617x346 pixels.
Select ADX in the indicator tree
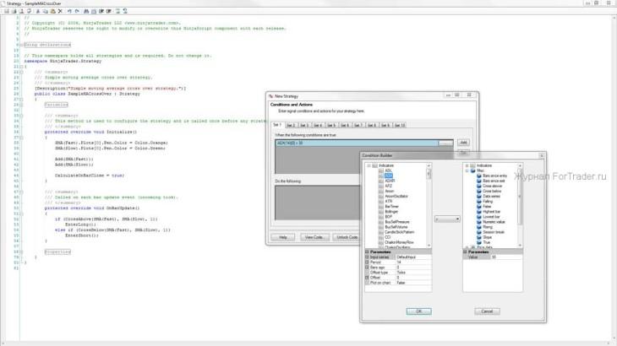pos(389,176)
